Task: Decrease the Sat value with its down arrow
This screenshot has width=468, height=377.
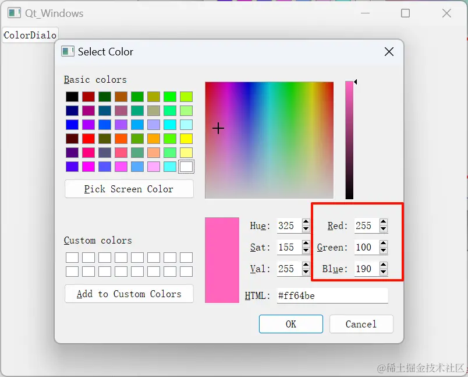Action: click(x=306, y=250)
